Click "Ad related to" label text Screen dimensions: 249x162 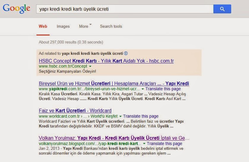click(50, 53)
